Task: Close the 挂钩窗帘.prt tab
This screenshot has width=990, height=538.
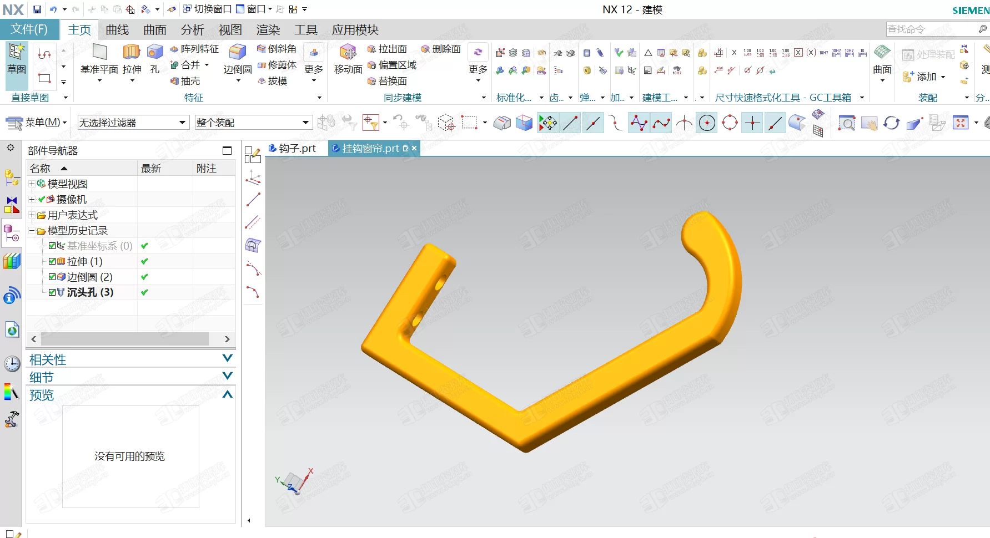Action: point(414,149)
